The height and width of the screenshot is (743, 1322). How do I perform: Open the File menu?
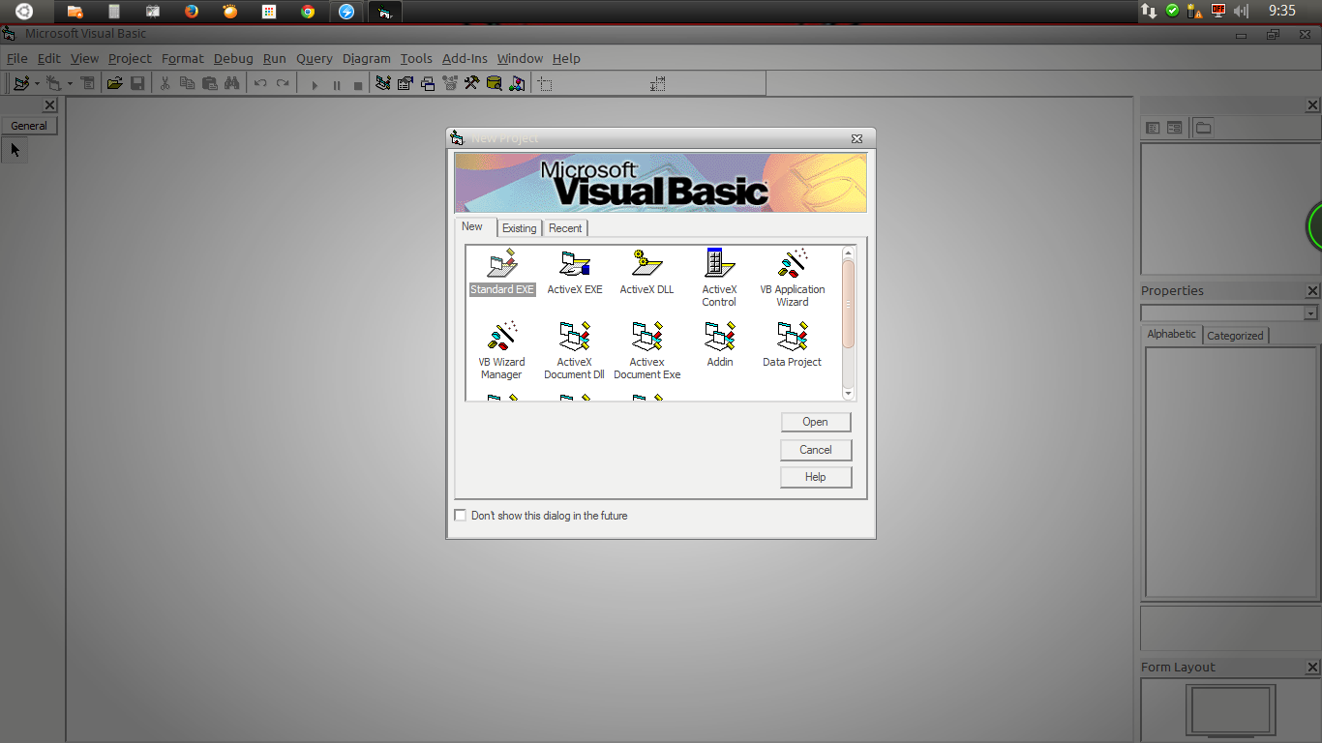(17, 58)
